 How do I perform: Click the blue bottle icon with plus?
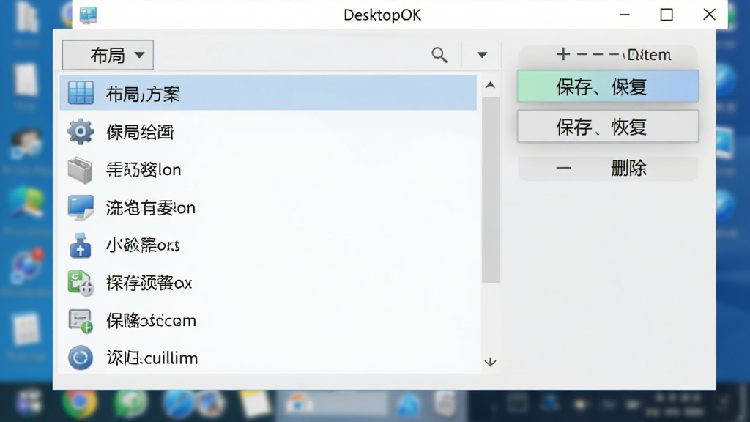pos(81,245)
